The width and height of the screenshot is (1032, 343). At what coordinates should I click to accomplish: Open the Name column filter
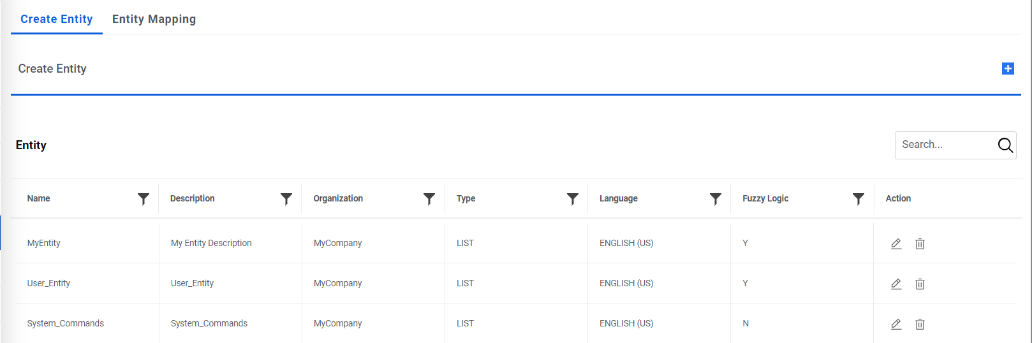[144, 199]
